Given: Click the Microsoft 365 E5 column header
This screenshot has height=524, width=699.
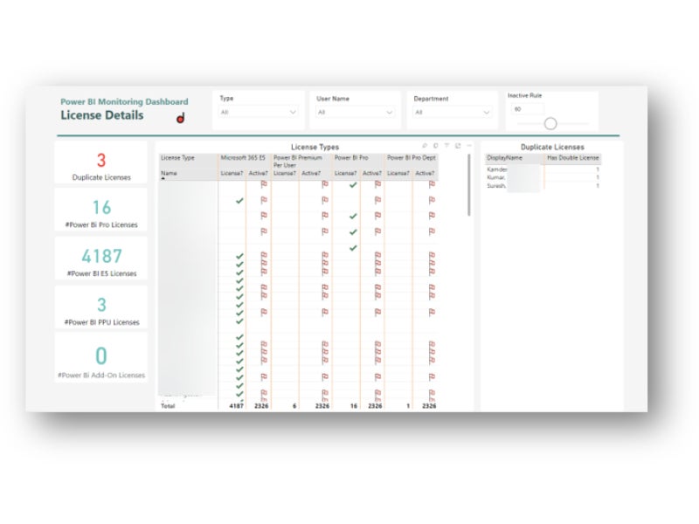Looking at the screenshot, I should (243, 158).
